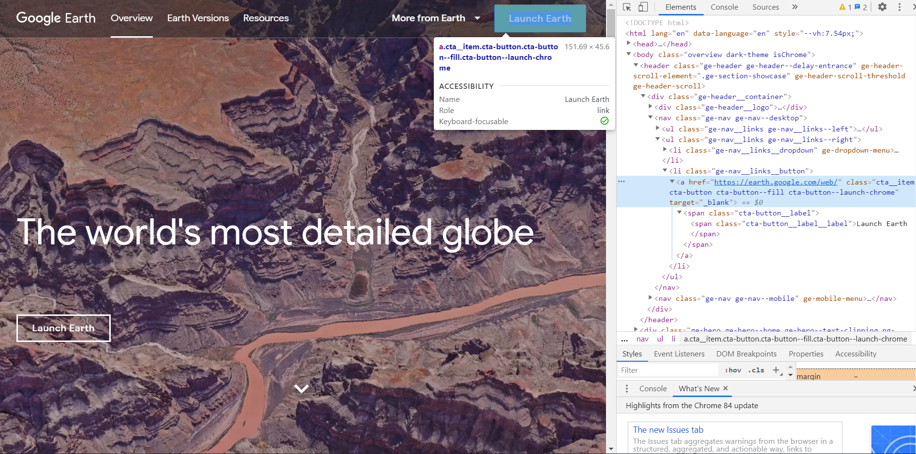Show more DevTools tabs with the chevron
Viewport: 916px width, 454px height.
coord(795,7)
